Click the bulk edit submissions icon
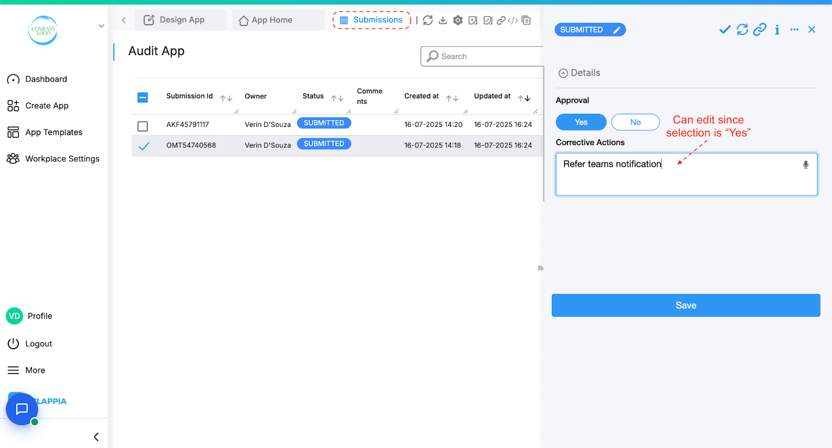The height and width of the screenshot is (448, 832). click(488, 20)
